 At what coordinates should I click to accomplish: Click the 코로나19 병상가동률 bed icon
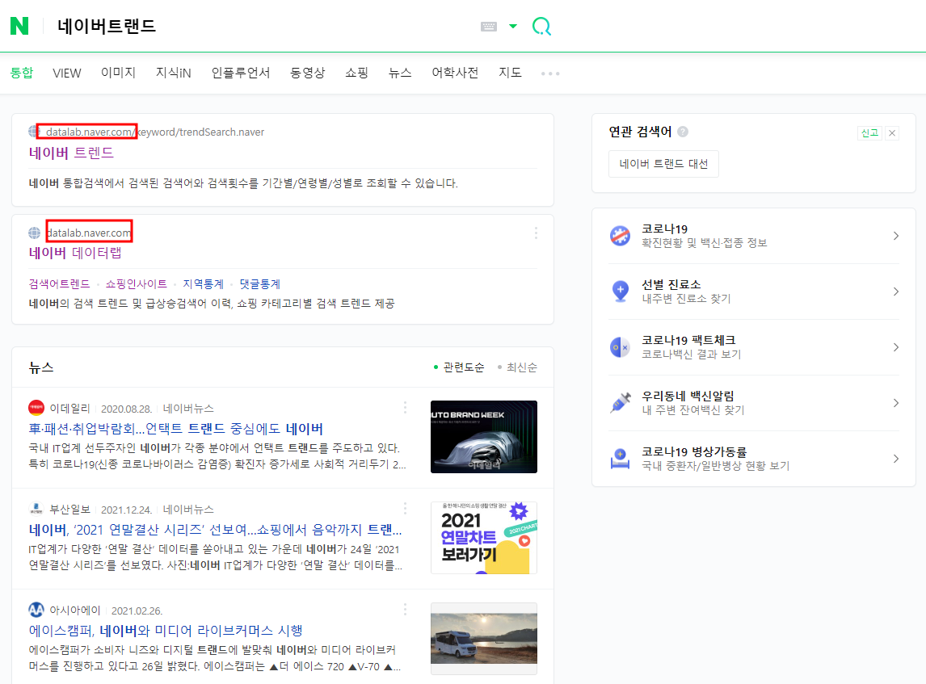point(620,459)
